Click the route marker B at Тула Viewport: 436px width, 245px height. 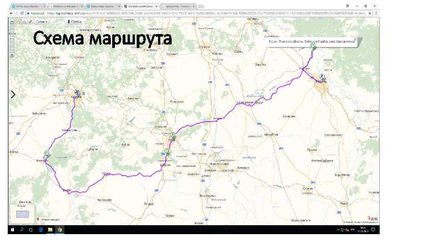173,136
